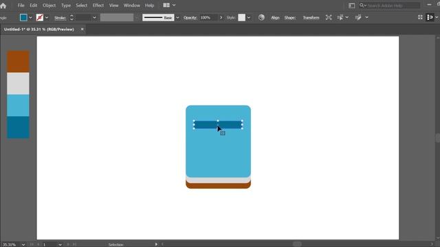Open the Stroke panel link
The height and width of the screenshot is (247, 440).
coord(60,18)
